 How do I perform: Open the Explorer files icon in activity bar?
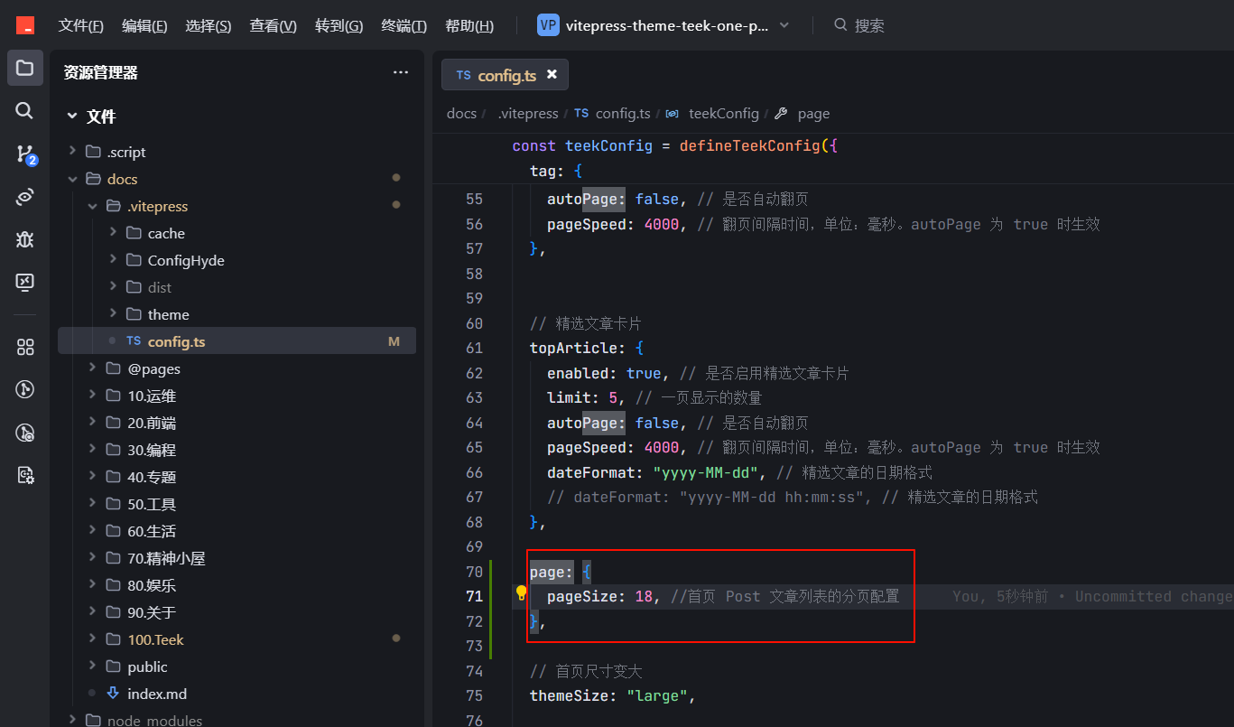[x=24, y=68]
